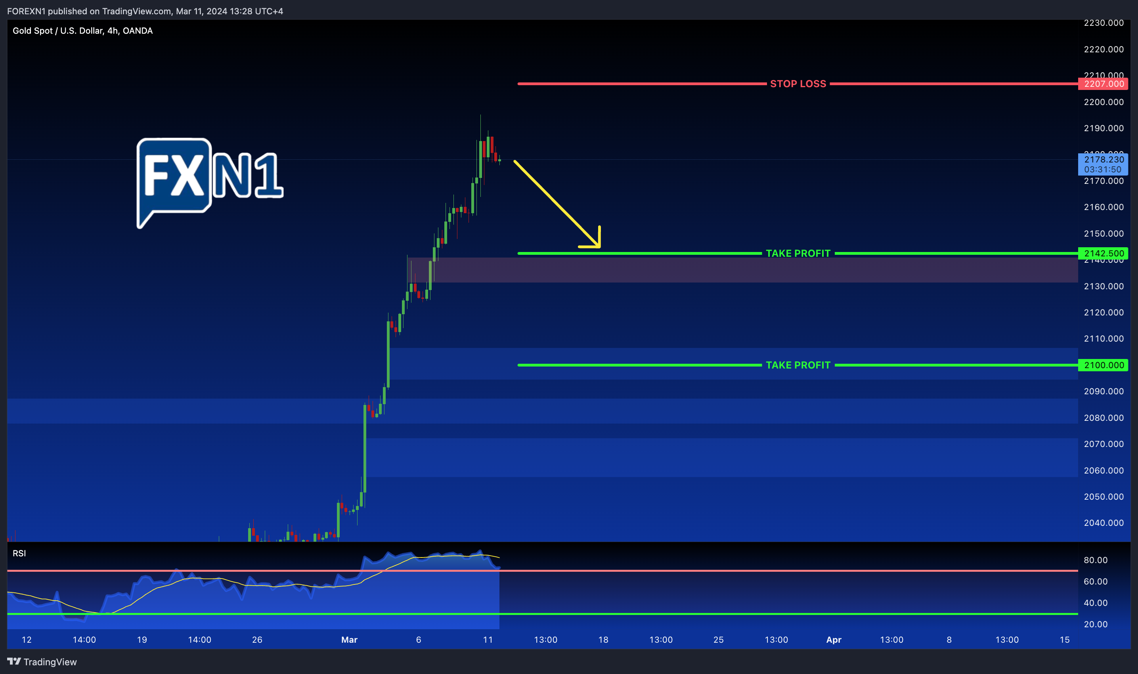Click the 2160.000 price axis label
This screenshot has height=674, width=1138.
pyautogui.click(x=1104, y=207)
